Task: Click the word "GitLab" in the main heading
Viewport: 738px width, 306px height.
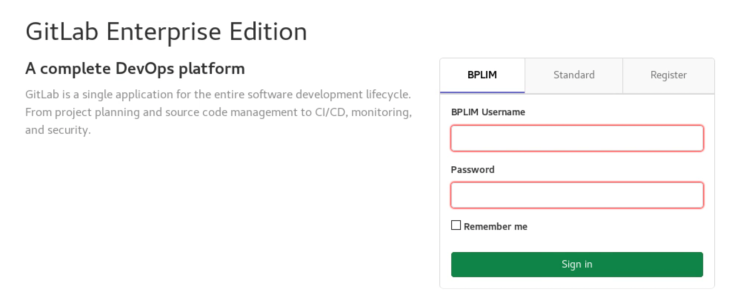Action: [61, 31]
